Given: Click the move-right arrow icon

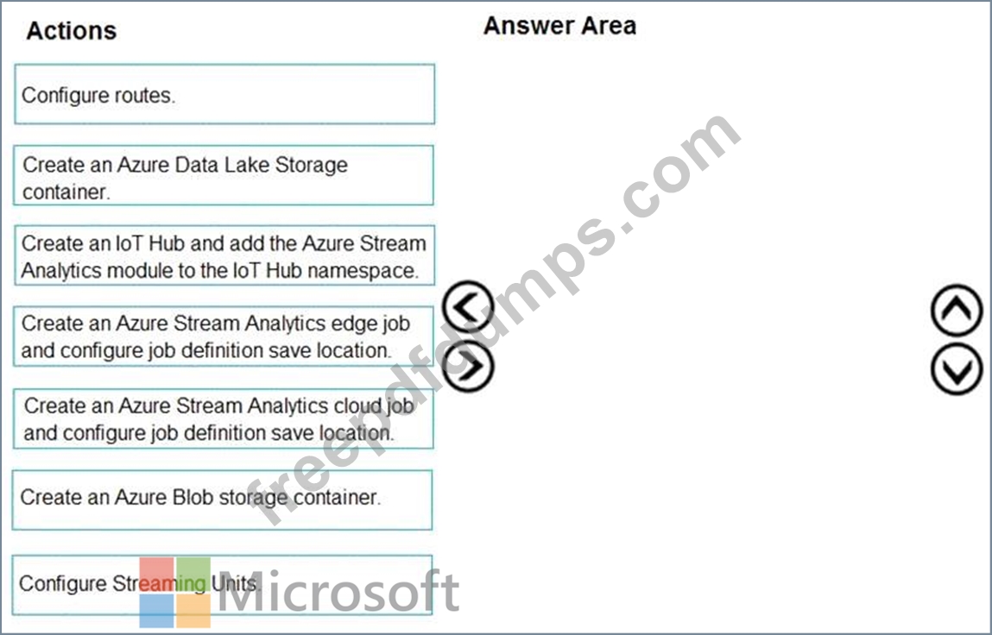Looking at the screenshot, I should click(x=468, y=366).
